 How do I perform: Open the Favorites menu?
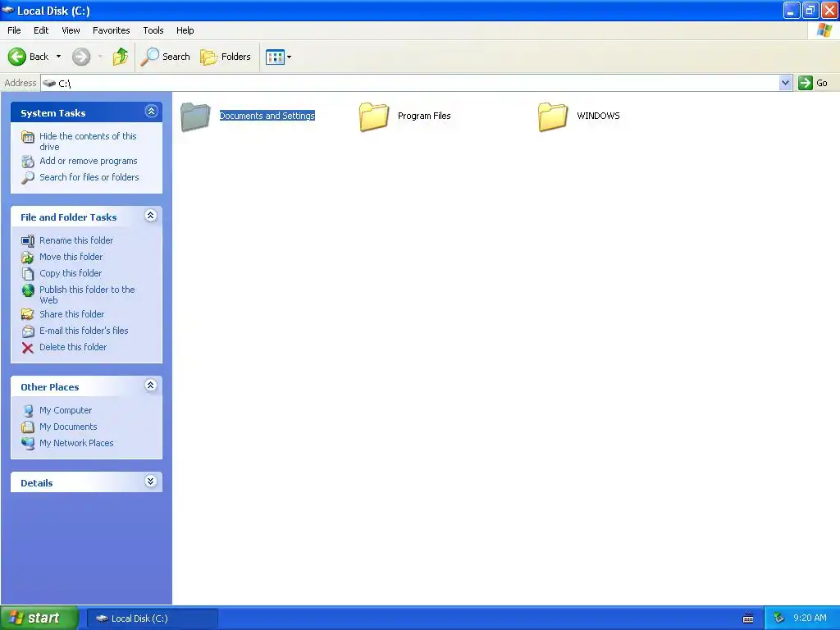(x=111, y=30)
